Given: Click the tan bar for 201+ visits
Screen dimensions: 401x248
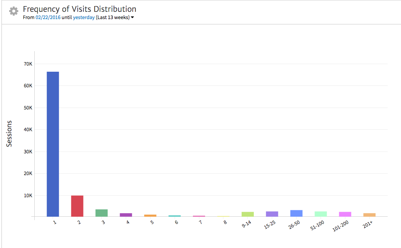Looking at the screenshot, I should [x=370, y=215].
